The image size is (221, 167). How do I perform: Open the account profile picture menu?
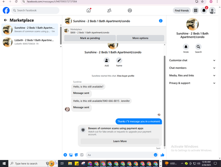pos(212,11)
